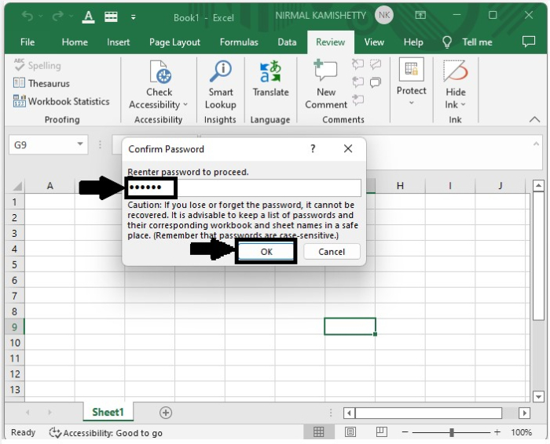Image resolution: width=550 pixels, height=444 pixels.
Task: Open the Customize Quick Access Toolbar arrow
Action: [x=134, y=16]
